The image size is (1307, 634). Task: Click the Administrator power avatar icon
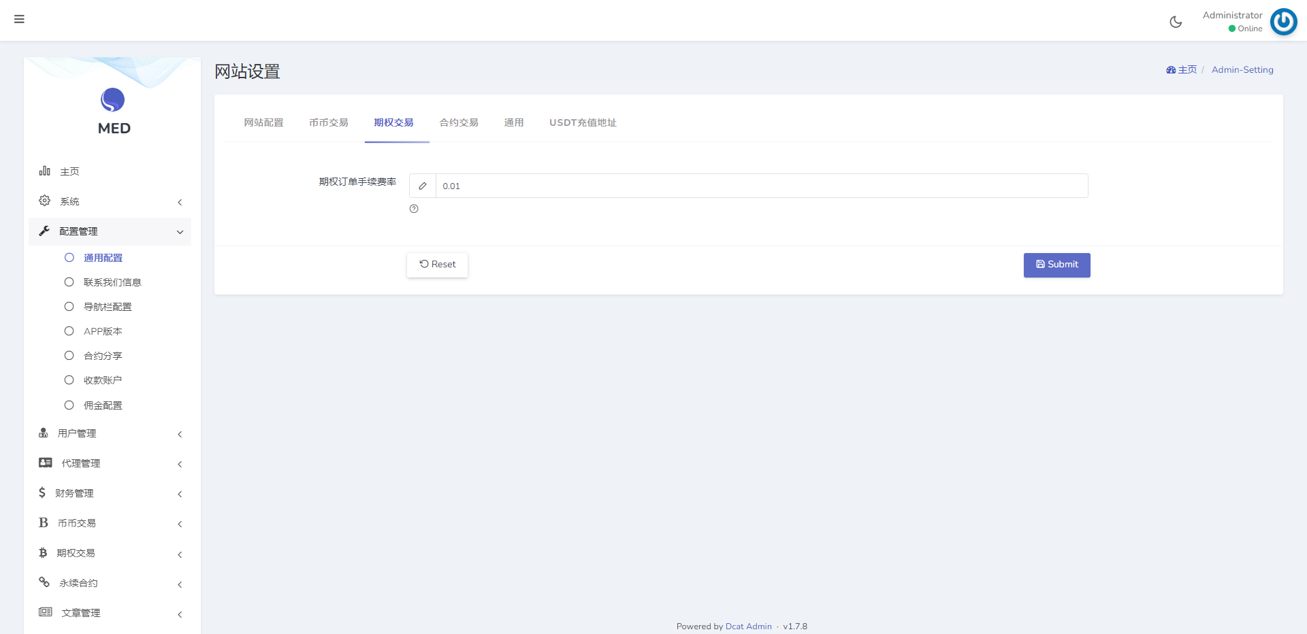[x=1283, y=22]
